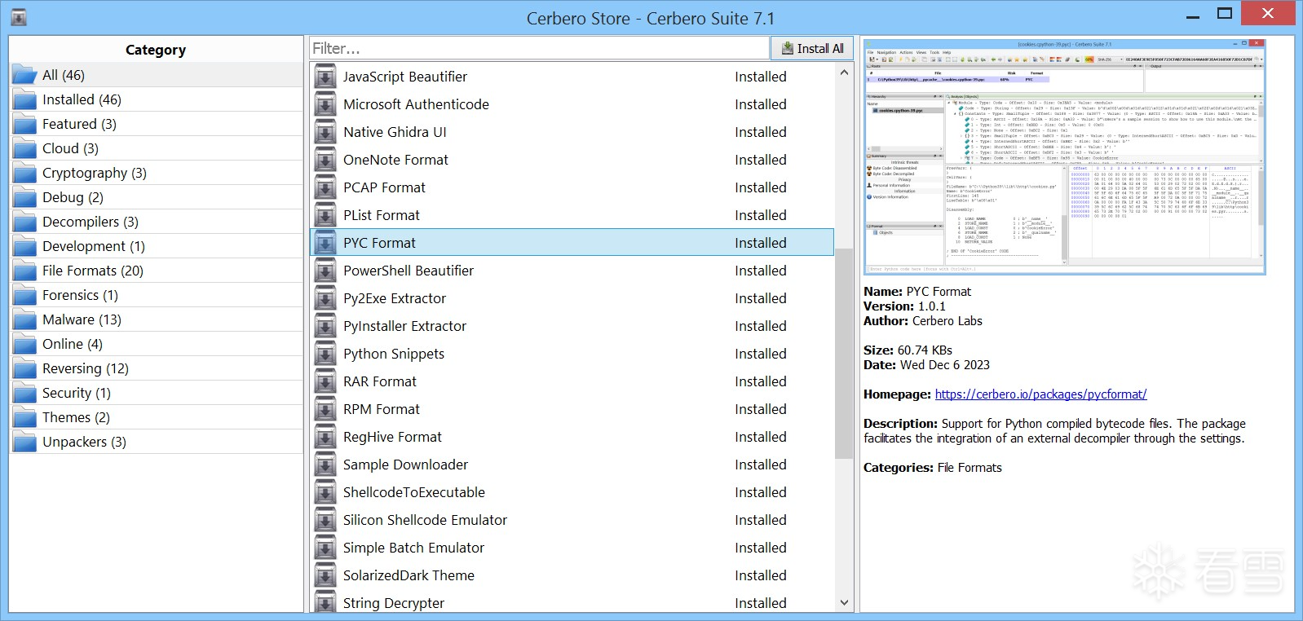Open the Featured (3) category
This screenshot has height=621, width=1303.
(79, 124)
